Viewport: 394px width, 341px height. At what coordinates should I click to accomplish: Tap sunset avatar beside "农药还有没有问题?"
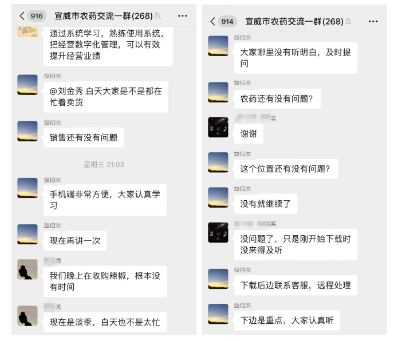pyautogui.click(x=218, y=92)
